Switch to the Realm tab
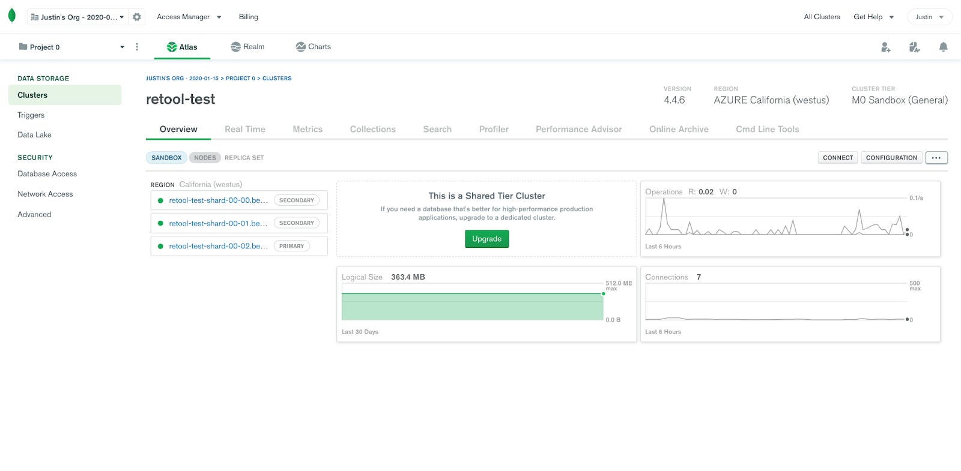The image size is (961, 471). (247, 47)
